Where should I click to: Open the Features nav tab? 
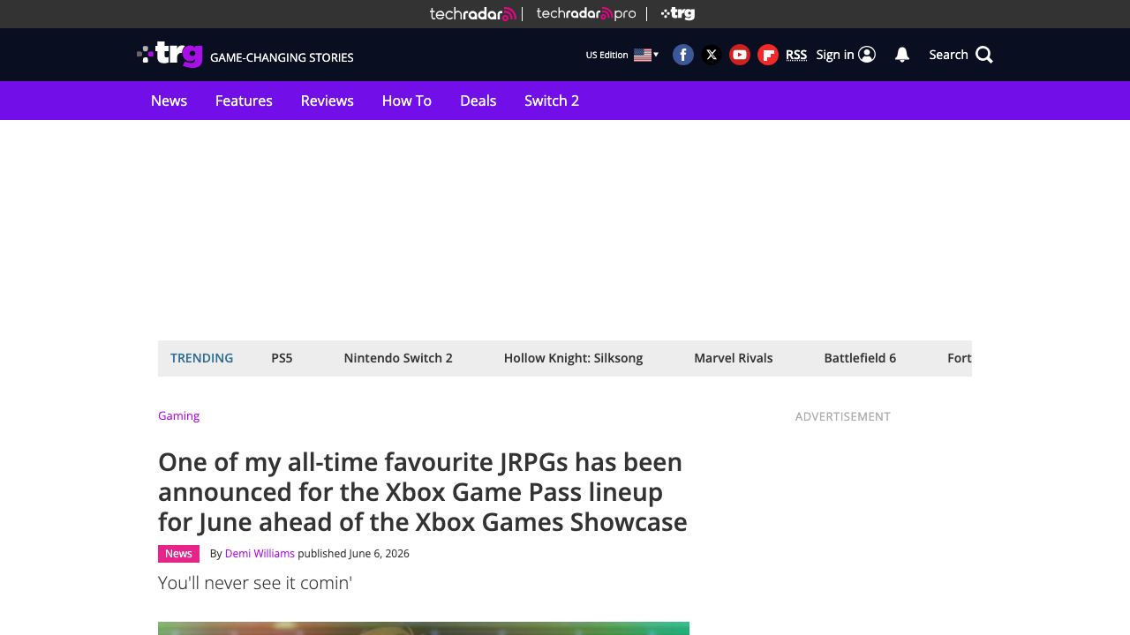click(244, 101)
